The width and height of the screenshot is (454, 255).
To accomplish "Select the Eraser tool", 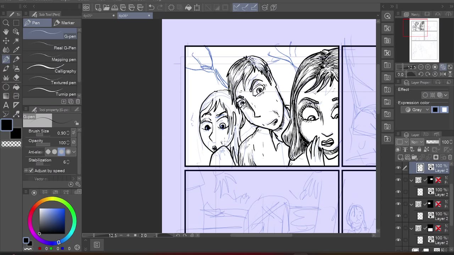I will (x=16, y=78).
